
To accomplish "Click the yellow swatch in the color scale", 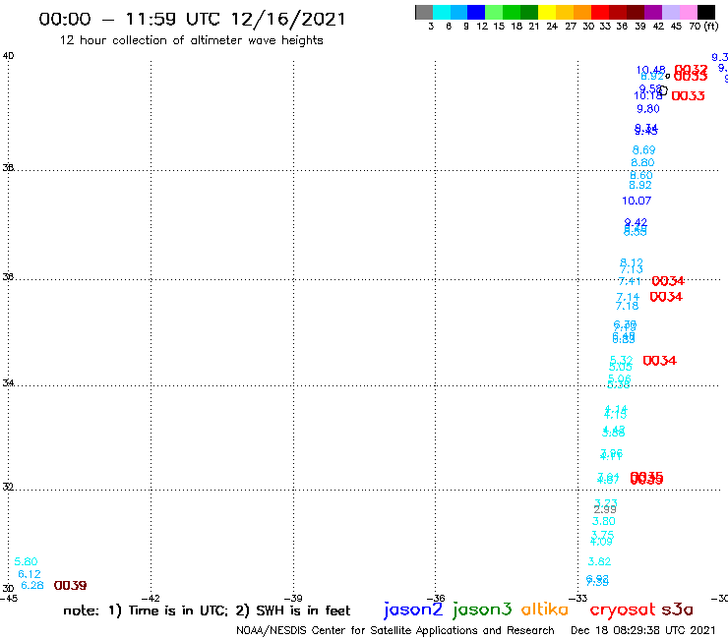I will coord(547,12).
